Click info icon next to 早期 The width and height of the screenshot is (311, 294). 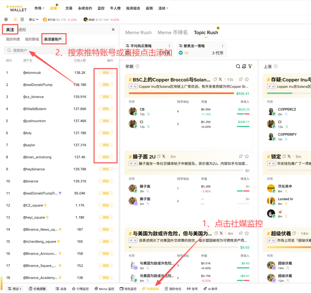click(137, 67)
